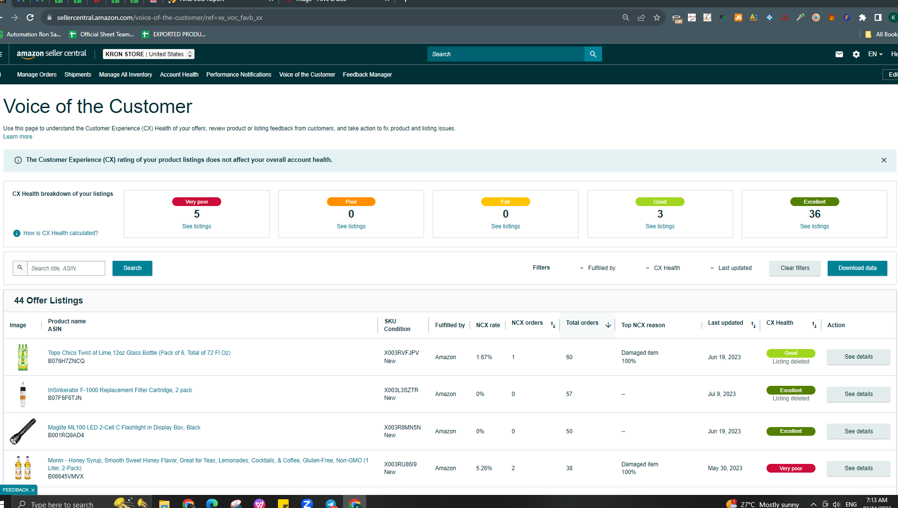Open the mail messages envelope icon
Image resolution: width=898 pixels, height=508 pixels.
click(839, 54)
